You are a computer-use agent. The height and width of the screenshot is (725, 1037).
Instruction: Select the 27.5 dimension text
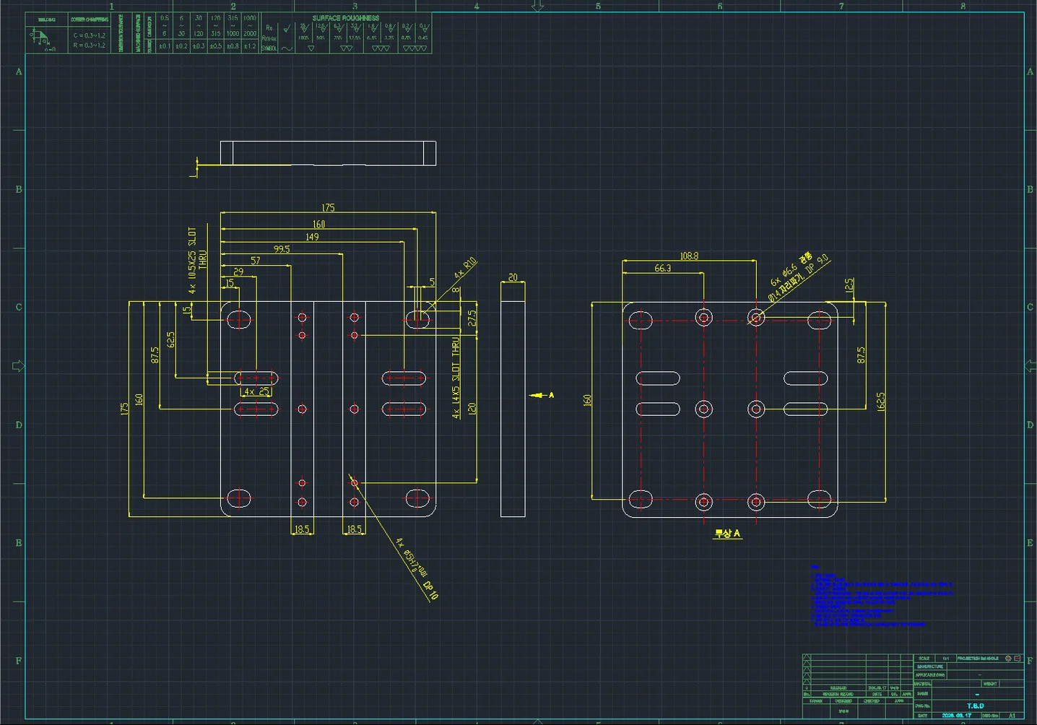pos(472,318)
